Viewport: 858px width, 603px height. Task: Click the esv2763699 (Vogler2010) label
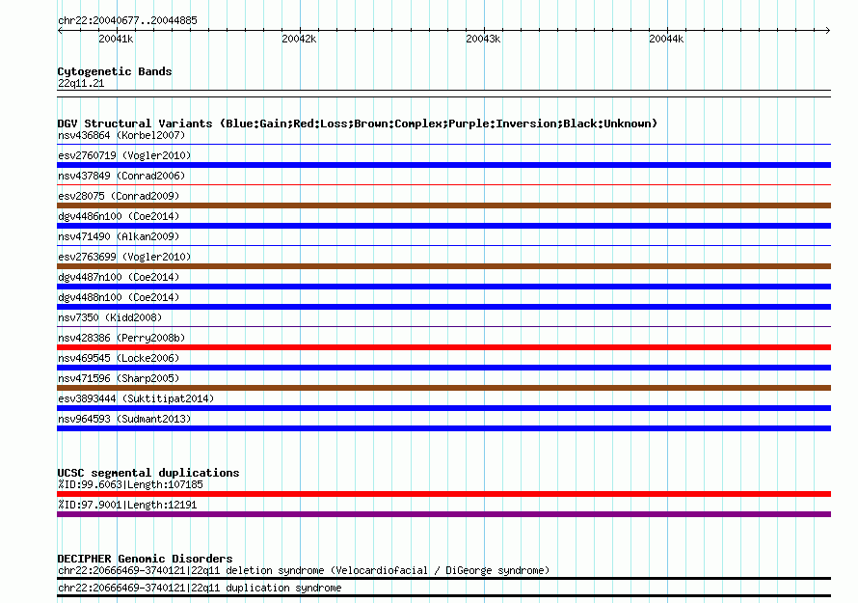124,257
